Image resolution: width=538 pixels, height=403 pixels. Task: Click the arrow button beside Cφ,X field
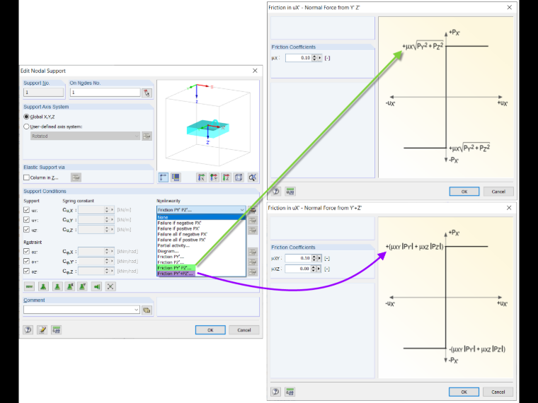tap(112, 252)
